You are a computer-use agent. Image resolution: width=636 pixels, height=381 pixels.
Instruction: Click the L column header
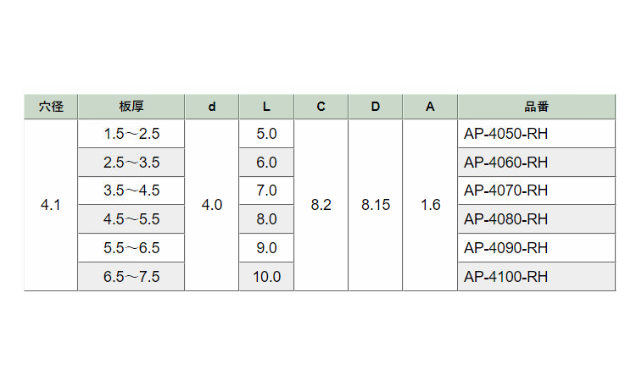tap(266, 107)
